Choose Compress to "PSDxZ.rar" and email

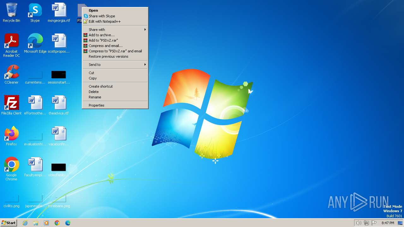pos(115,51)
